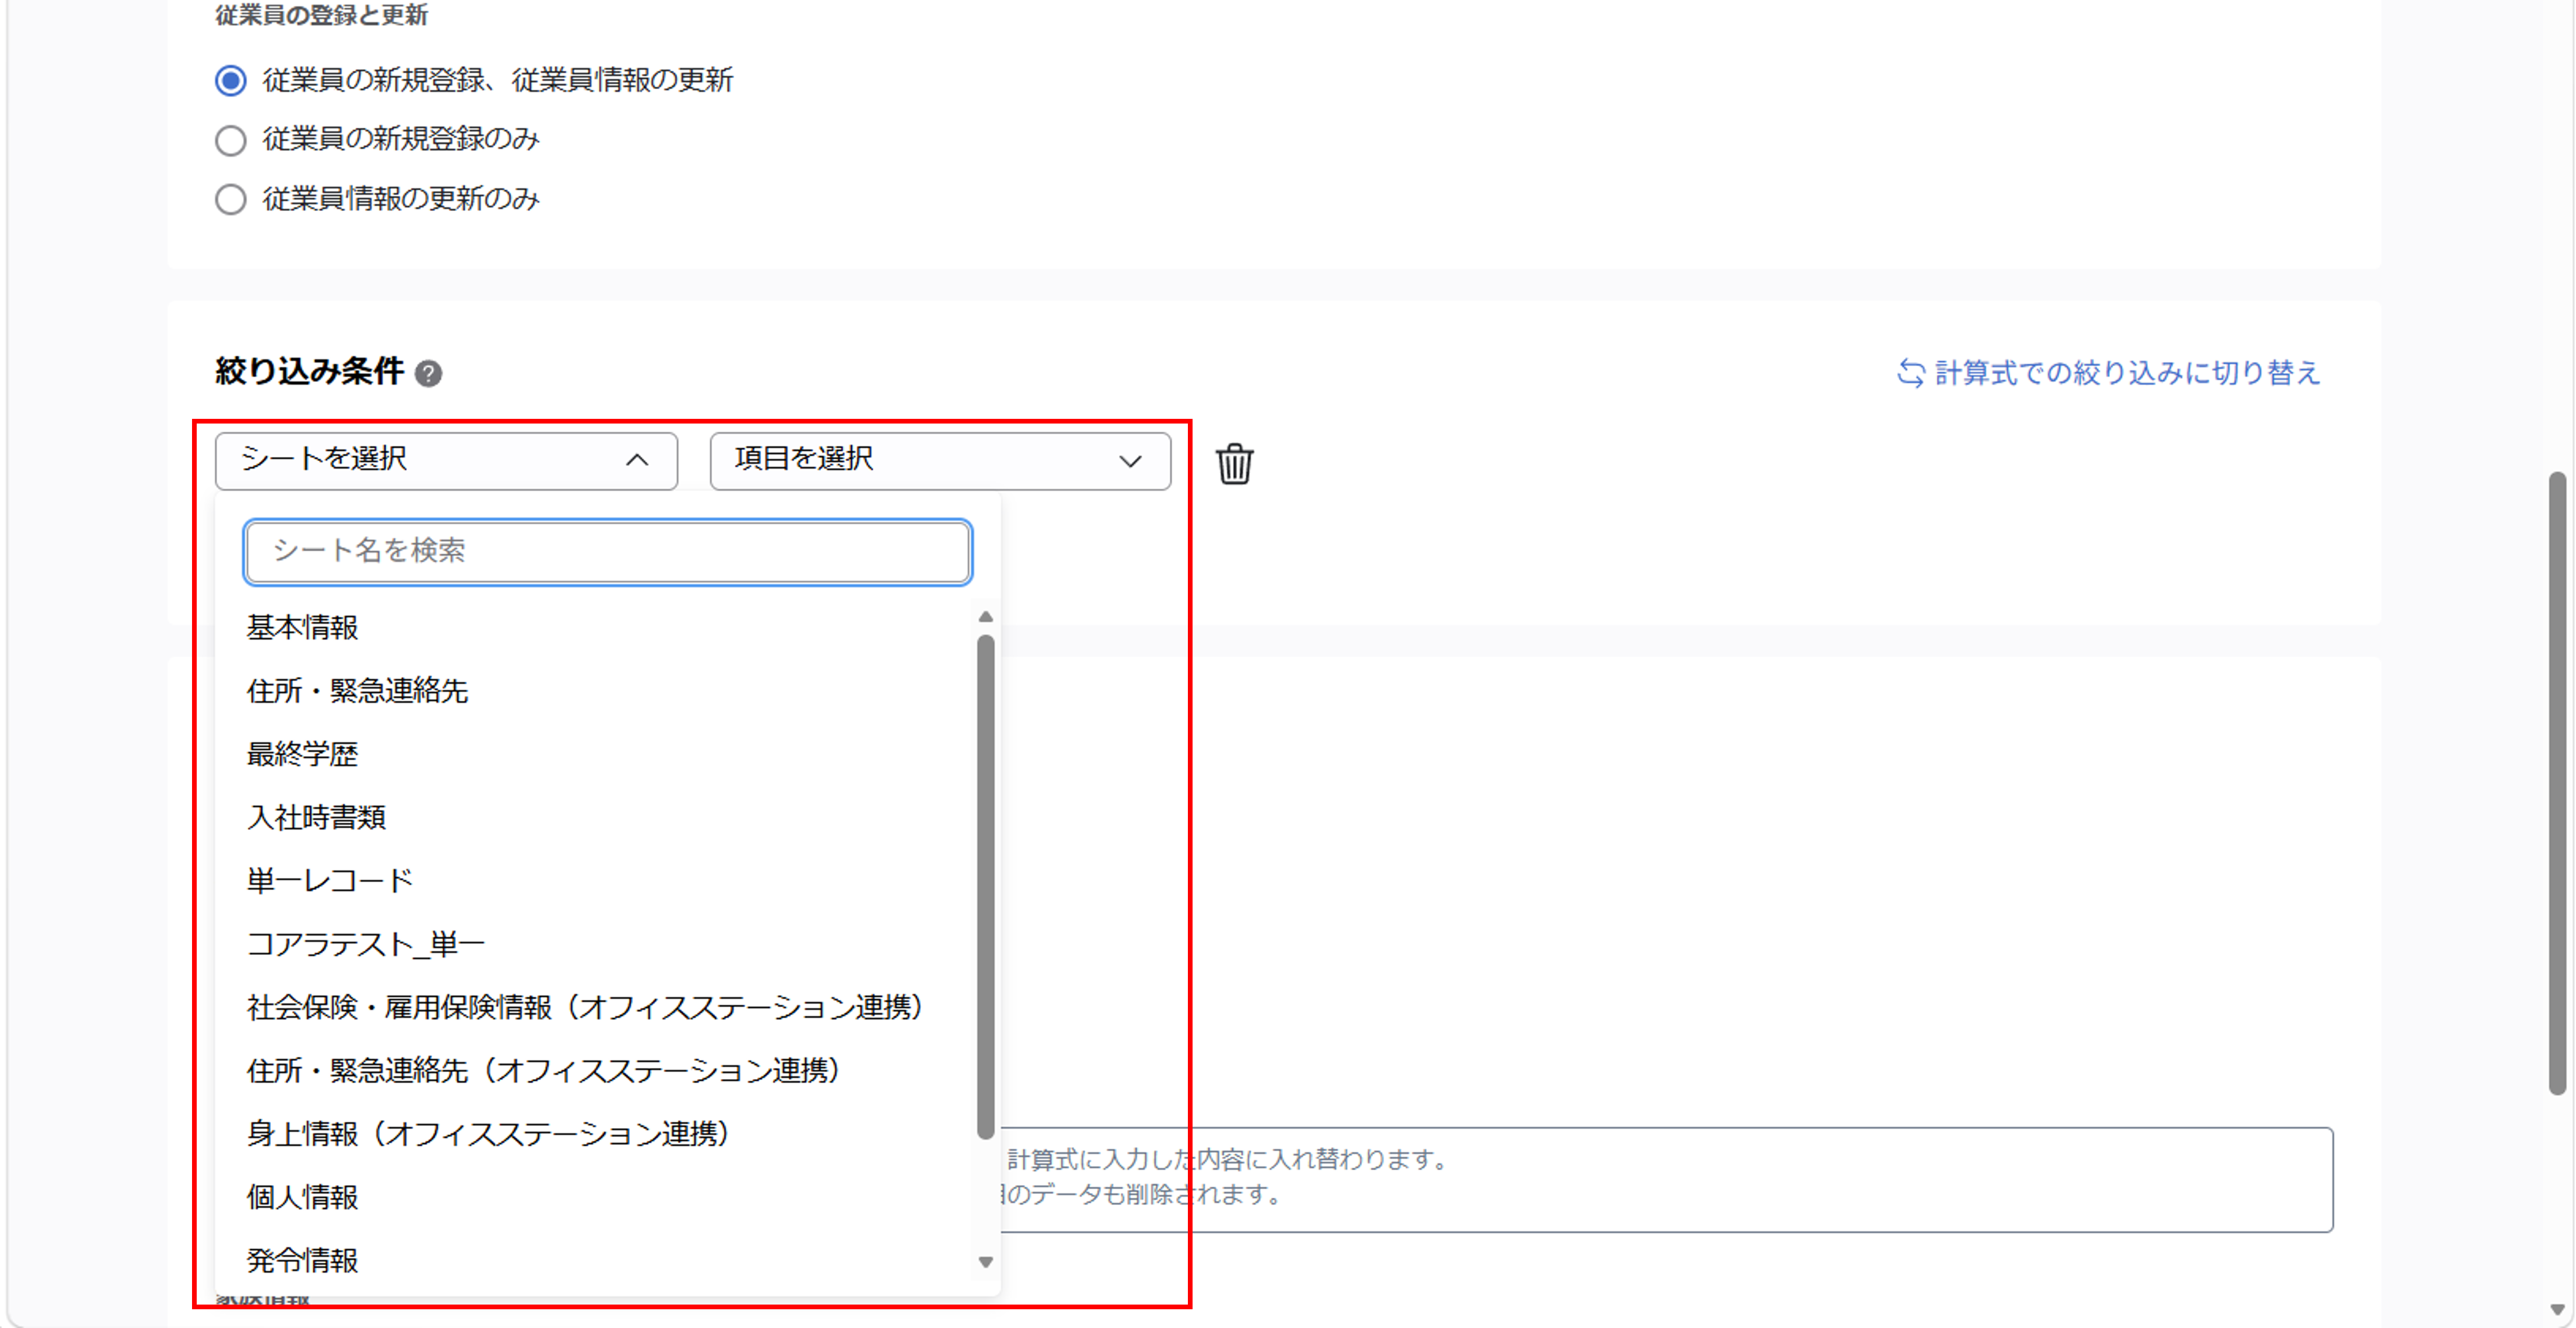Click the page vertical scrollbar thumb

[x=2557, y=784]
